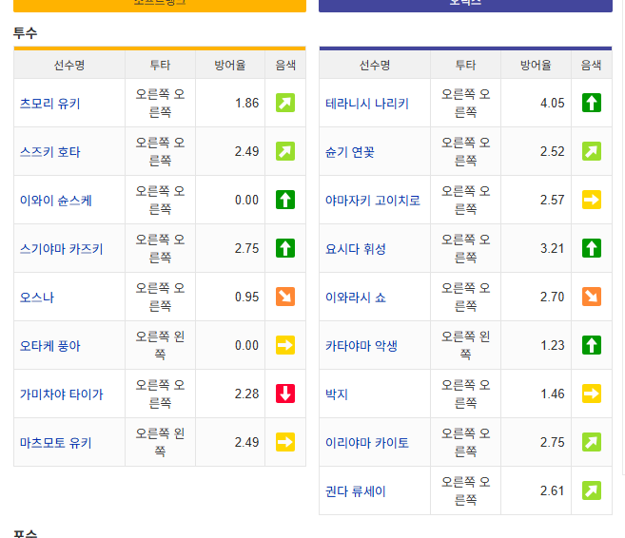Click the 2.28 ERA value for 가미차야 타이가
This screenshot has height=538, width=625.
(246, 394)
